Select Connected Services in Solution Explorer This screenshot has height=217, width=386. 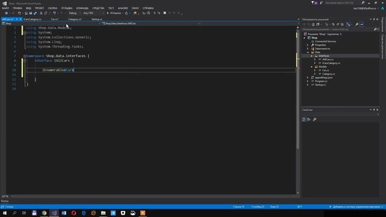point(325,42)
